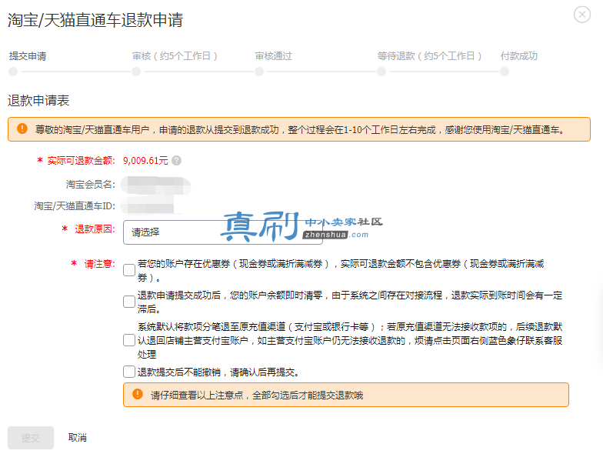Check the coupon exclusion notice checkbox
The height and width of the screenshot is (454, 603).
[x=129, y=270]
